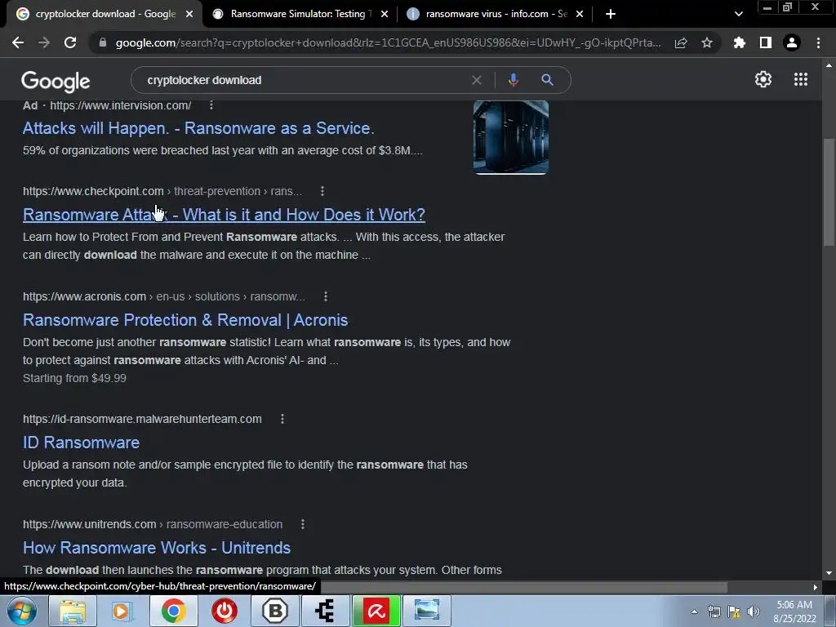
Task: Click the https://www.acronis.com breadcrumb text
Action: click(84, 296)
